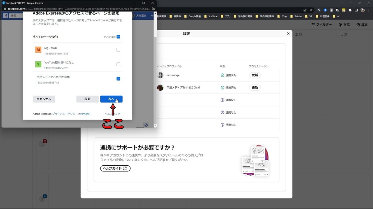This screenshot has height=209, width=373.
Task: Click the キャンセル button
Action: pos(44,99)
